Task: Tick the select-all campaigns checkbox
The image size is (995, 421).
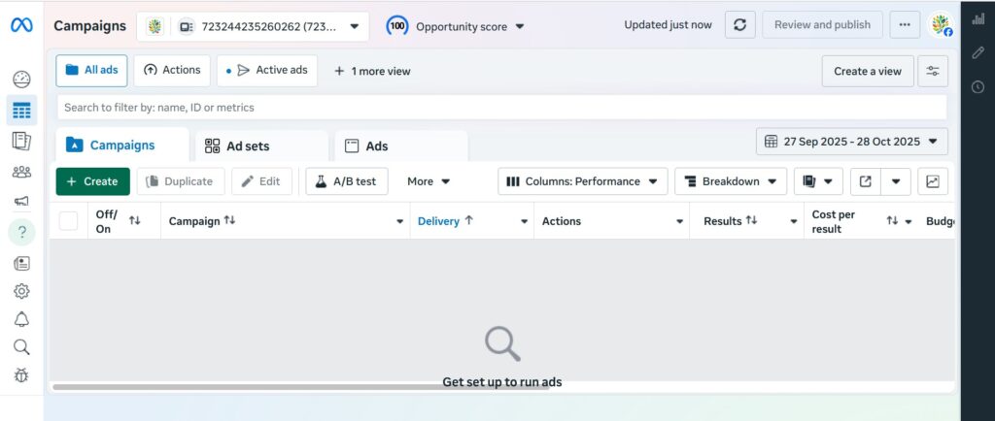Action: point(68,221)
